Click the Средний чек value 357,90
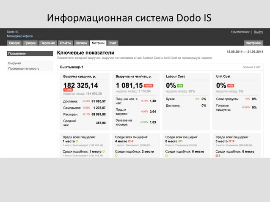 point(101,123)
